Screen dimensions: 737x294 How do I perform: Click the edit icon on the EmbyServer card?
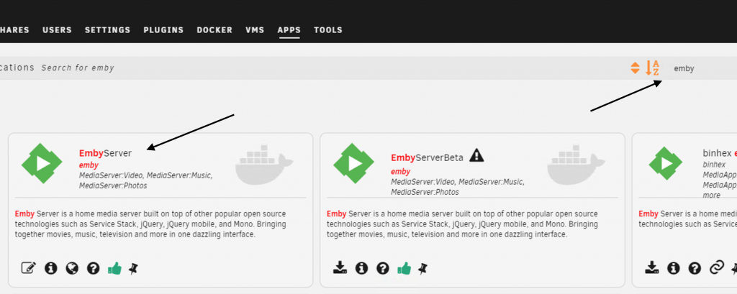(x=29, y=268)
